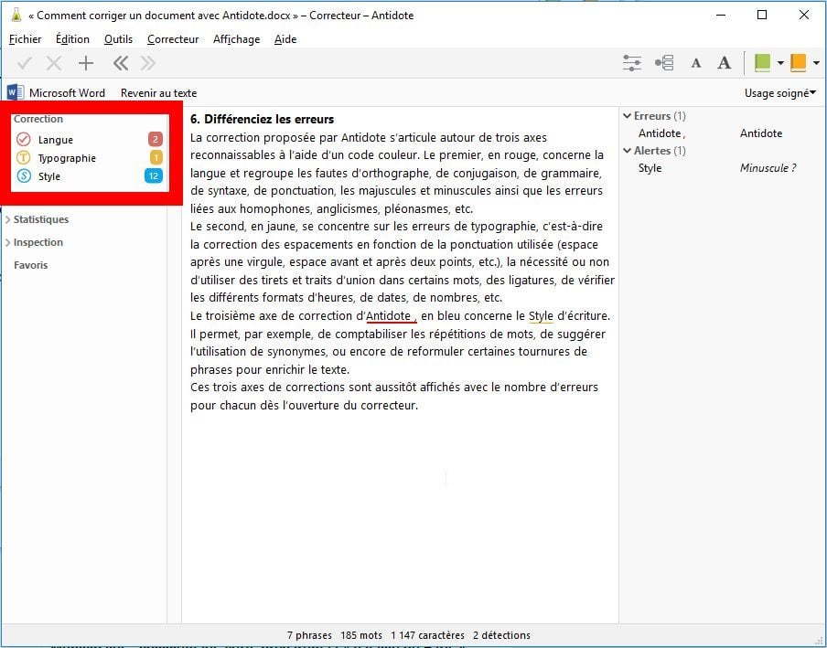
Task: Open the Aide menu
Action: pyautogui.click(x=285, y=39)
